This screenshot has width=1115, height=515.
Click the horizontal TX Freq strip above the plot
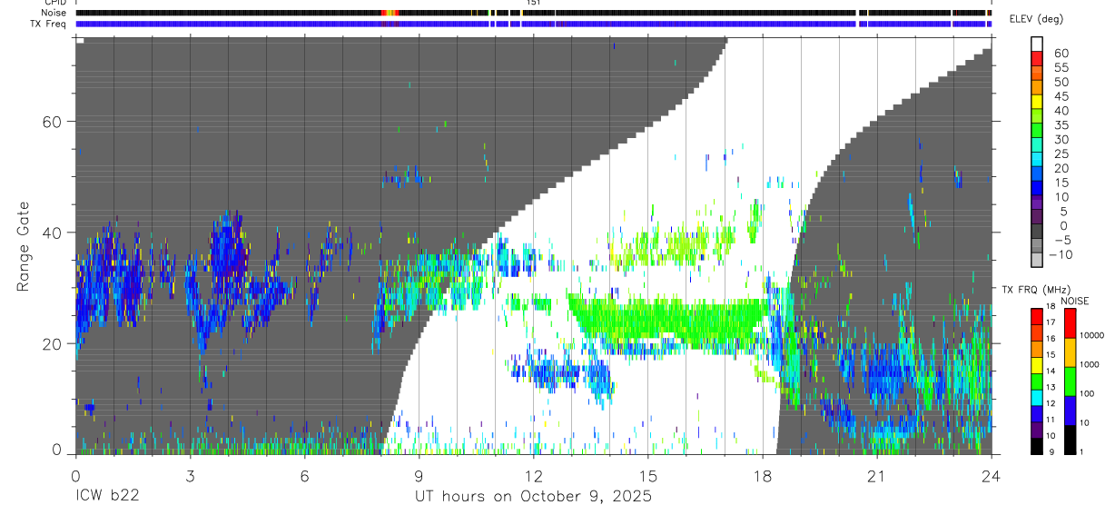tap(533, 25)
